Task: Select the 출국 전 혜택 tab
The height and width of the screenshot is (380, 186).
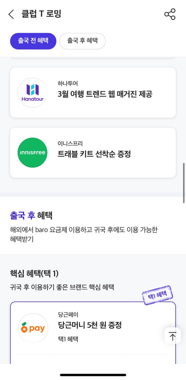Action: [x=33, y=41]
